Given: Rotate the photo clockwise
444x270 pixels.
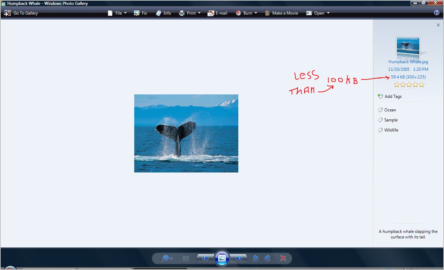Looking at the screenshot, I should click(267, 258).
